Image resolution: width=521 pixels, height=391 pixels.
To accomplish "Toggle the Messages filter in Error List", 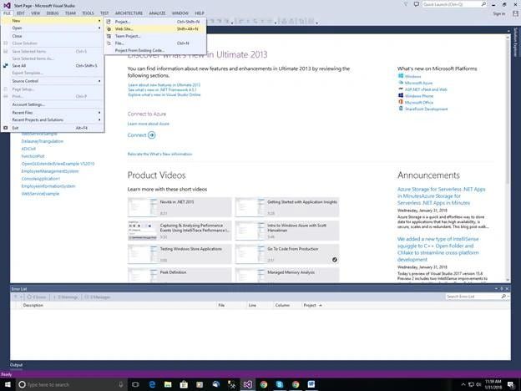I will [98, 297].
